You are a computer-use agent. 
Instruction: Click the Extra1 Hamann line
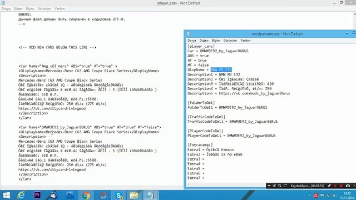pos(210,149)
